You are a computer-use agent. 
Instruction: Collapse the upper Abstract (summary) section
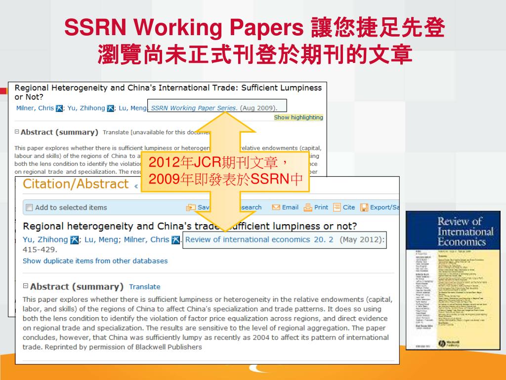tap(17, 132)
